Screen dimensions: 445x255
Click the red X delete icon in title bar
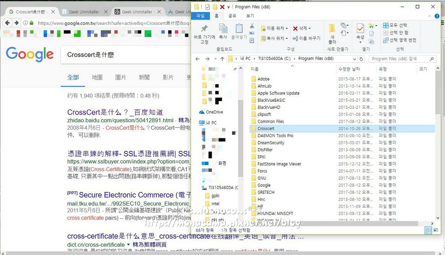click(222, 7)
